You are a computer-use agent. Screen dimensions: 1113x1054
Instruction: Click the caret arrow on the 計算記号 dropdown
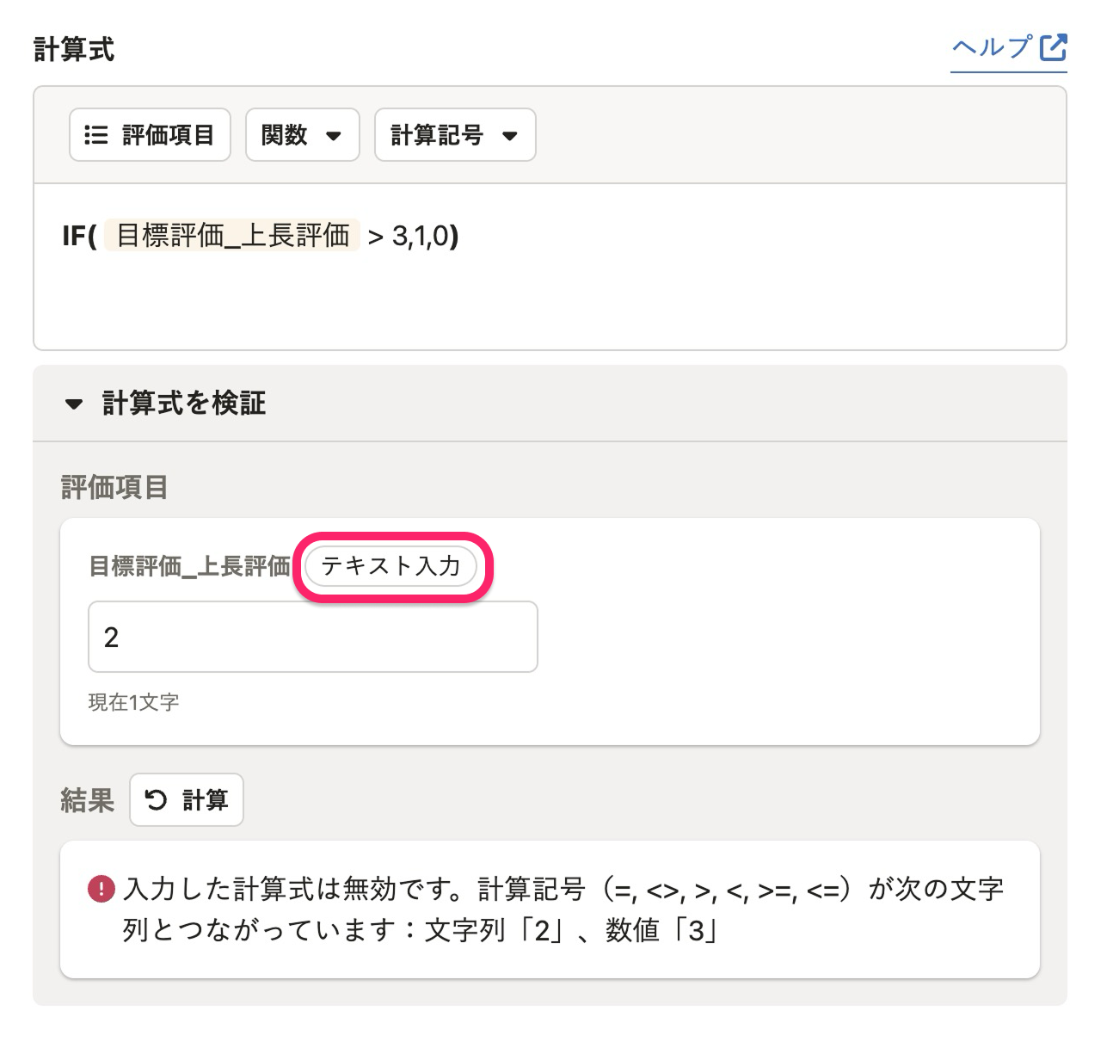pos(509,136)
